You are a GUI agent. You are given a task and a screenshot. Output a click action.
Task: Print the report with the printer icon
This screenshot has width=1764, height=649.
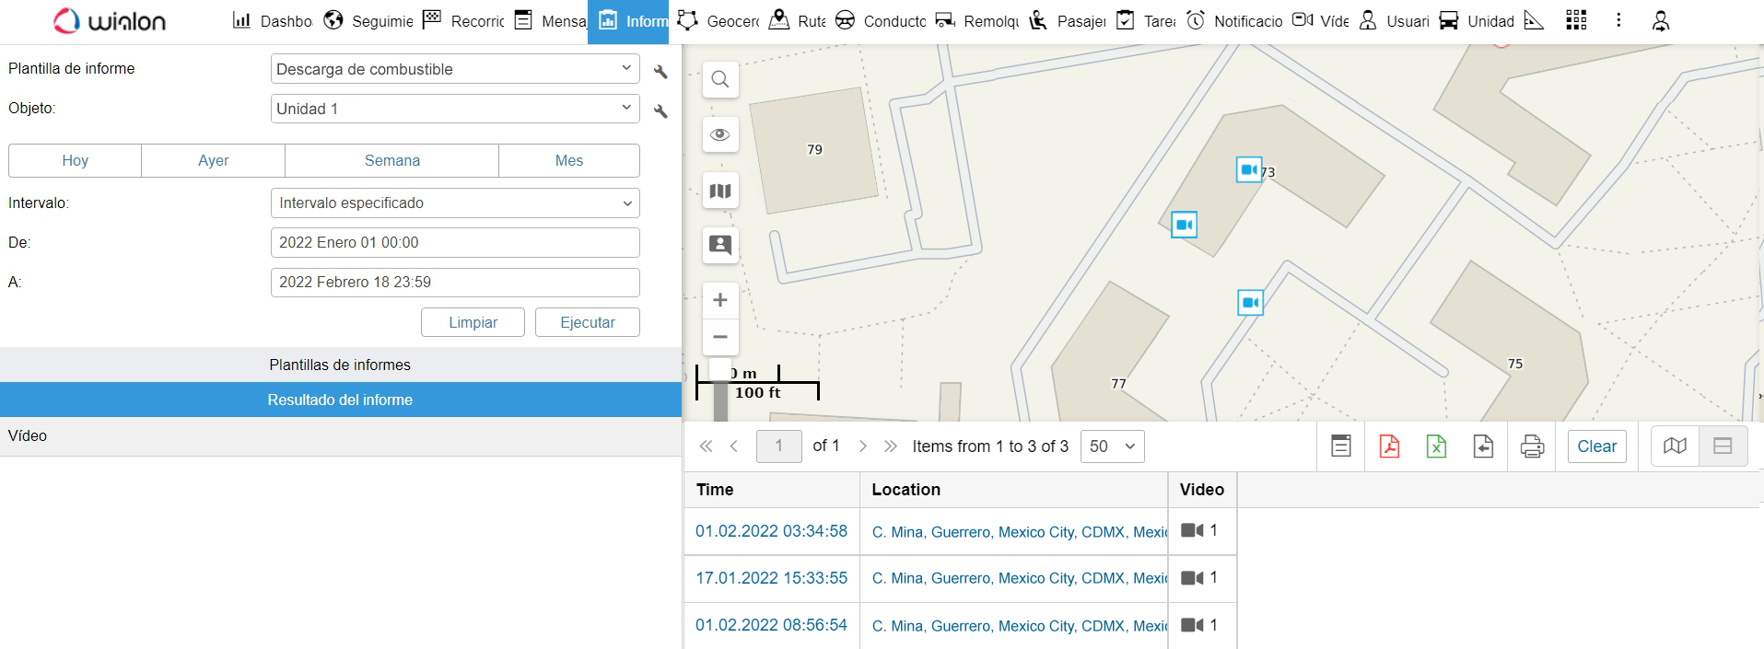1532,446
